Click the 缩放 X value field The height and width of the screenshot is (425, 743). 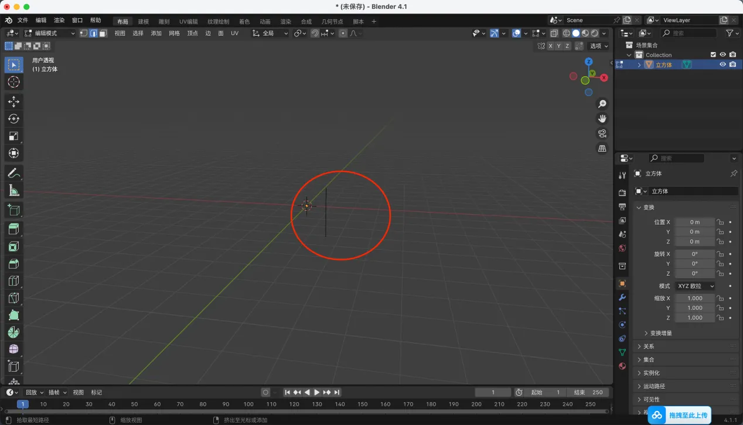695,298
